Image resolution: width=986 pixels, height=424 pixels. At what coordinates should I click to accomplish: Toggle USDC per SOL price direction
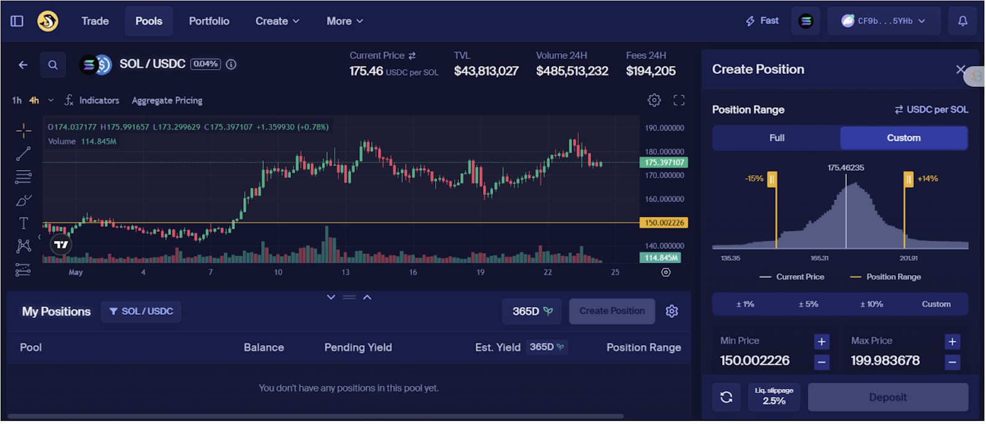point(931,110)
